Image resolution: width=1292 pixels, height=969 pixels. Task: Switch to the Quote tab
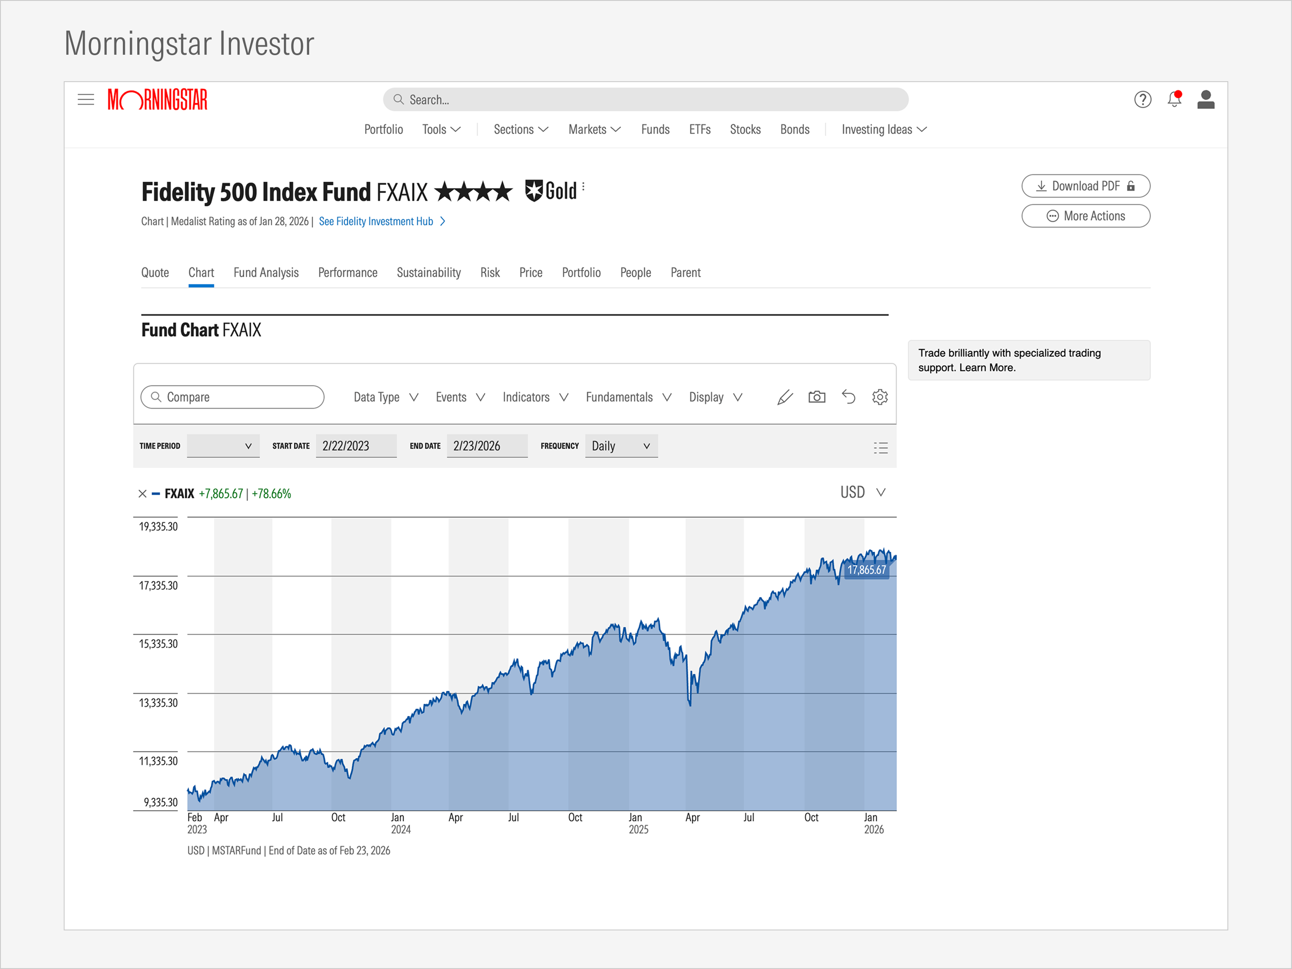pyautogui.click(x=155, y=272)
